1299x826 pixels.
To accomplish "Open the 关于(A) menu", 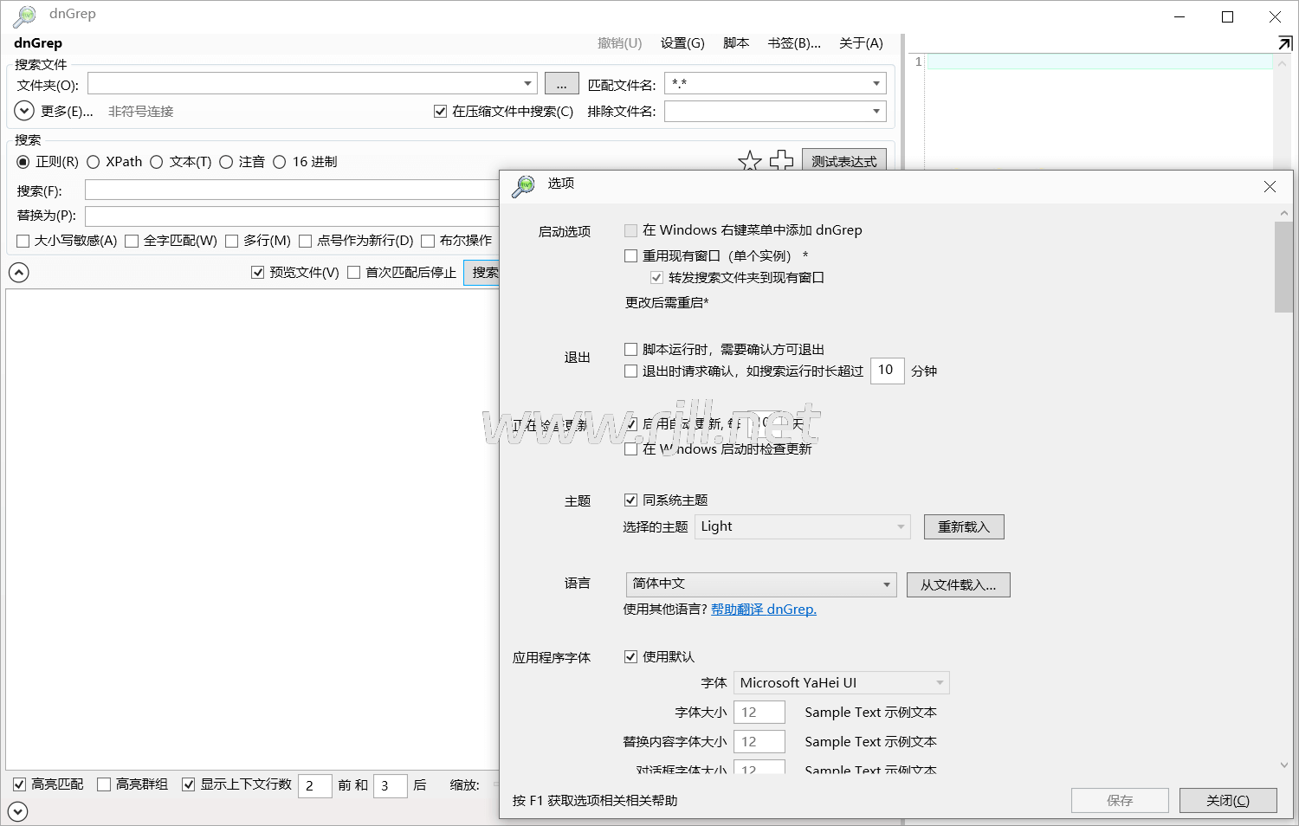I will (860, 43).
